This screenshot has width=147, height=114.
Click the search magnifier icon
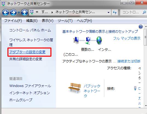(x=144, y=12)
